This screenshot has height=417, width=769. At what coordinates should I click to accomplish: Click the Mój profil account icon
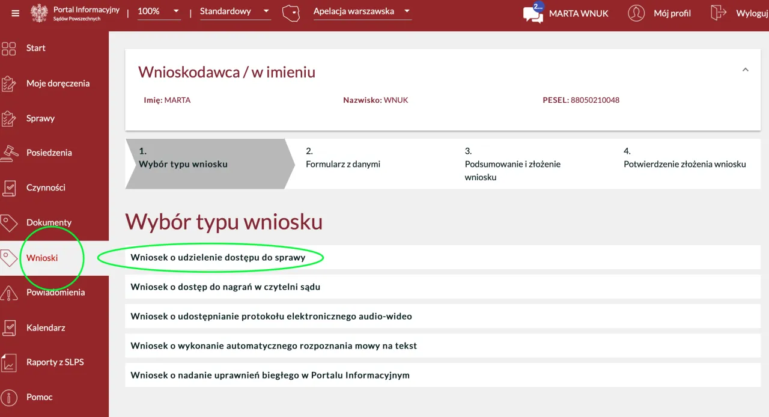point(636,13)
